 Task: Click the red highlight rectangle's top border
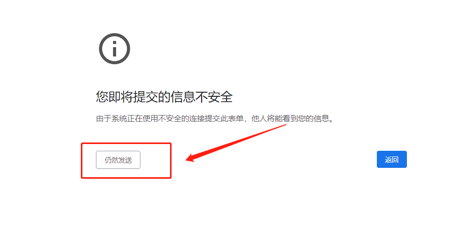(x=126, y=144)
